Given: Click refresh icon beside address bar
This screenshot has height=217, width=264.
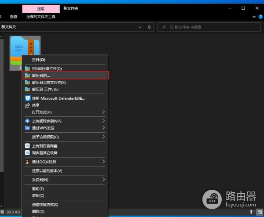Looking at the screenshot, I should point(150,27).
